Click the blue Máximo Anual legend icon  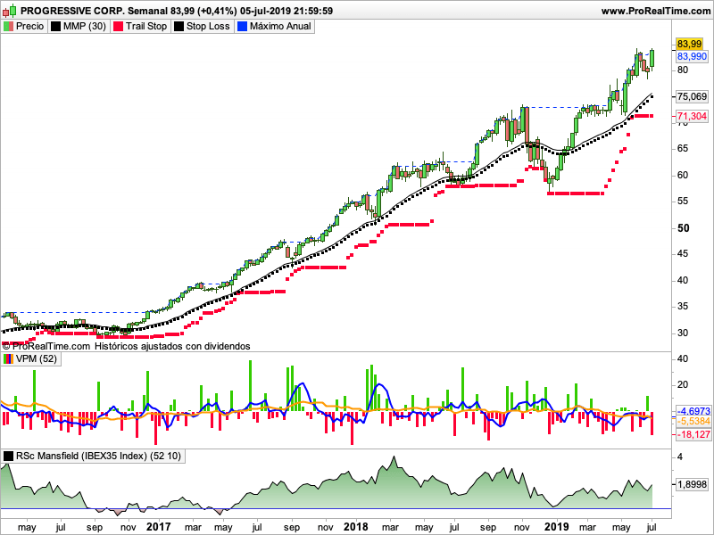(242, 27)
